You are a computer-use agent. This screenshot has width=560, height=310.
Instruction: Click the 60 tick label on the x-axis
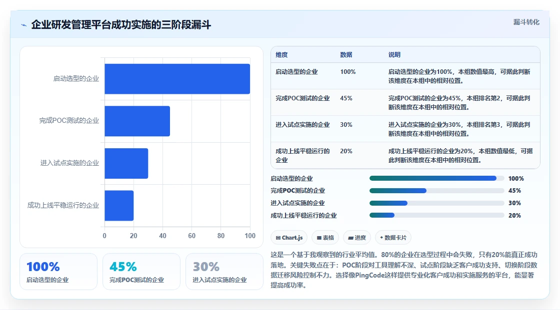coord(192,236)
